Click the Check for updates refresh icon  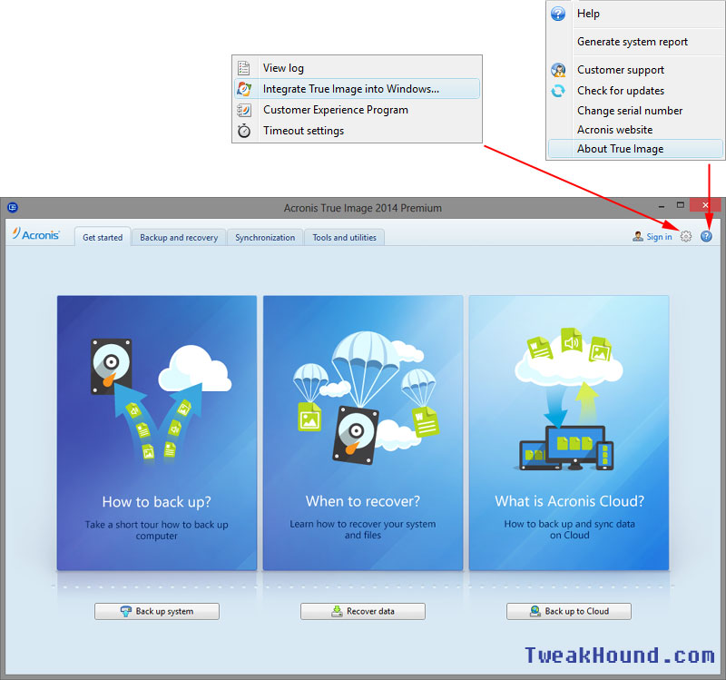click(x=558, y=91)
